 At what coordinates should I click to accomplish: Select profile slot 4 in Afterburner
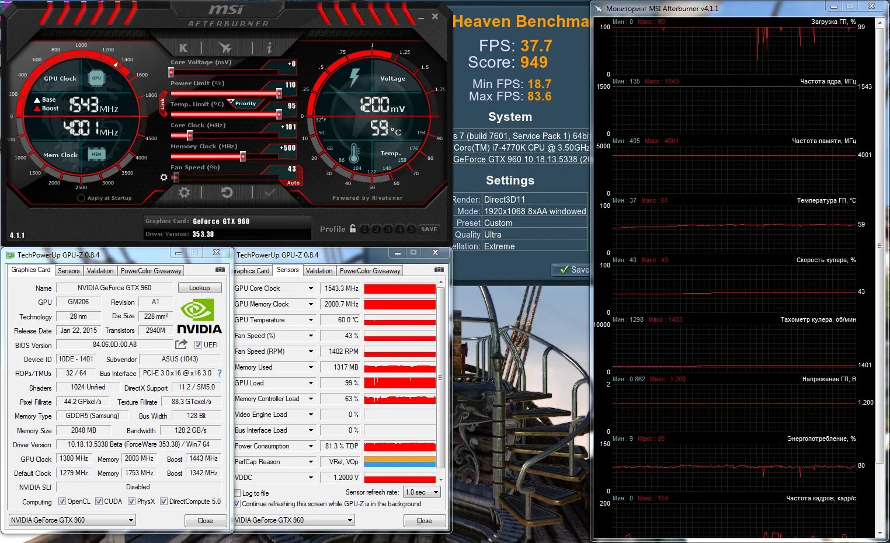click(x=400, y=229)
